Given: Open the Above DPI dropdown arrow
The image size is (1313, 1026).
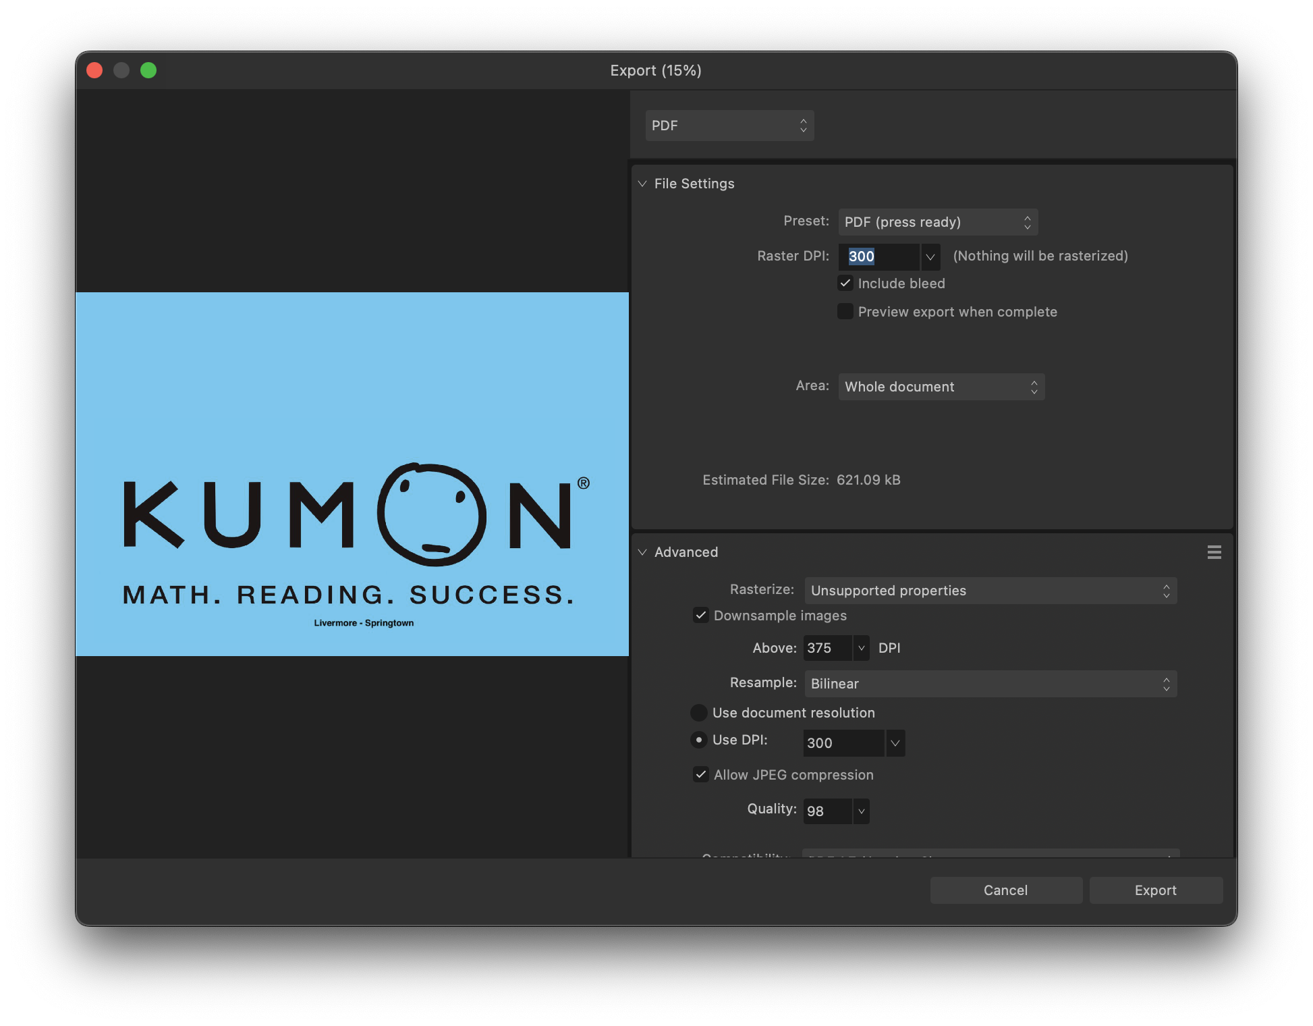Looking at the screenshot, I should click(x=862, y=648).
